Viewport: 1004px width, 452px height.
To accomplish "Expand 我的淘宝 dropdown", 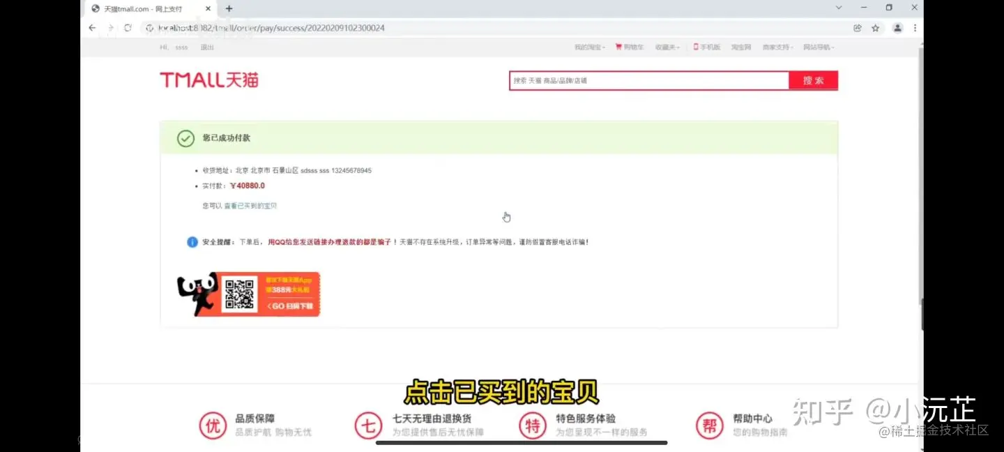I will click(589, 47).
